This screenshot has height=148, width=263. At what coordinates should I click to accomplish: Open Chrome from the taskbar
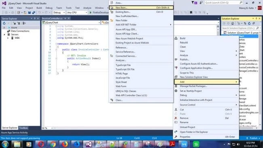53,144
